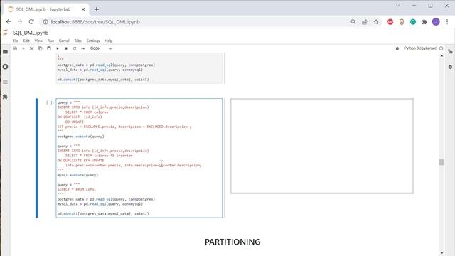This screenshot has height=256, width=455.
Task: Open the browser extensions puzzle icon
Action: [424, 22]
